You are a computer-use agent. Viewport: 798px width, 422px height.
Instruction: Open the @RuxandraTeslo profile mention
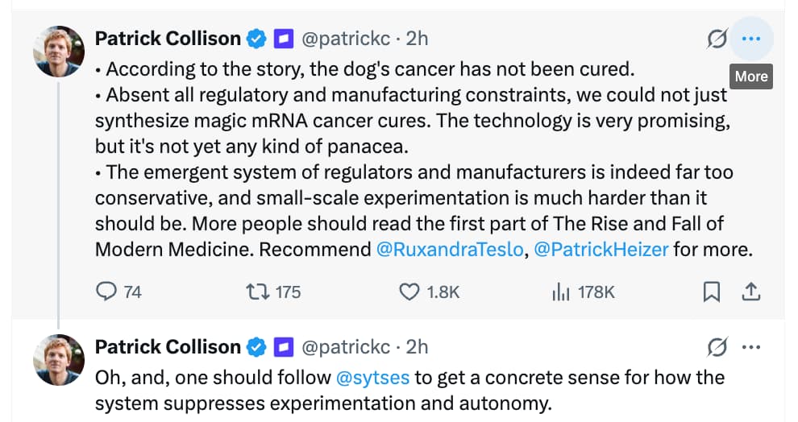[x=449, y=249]
